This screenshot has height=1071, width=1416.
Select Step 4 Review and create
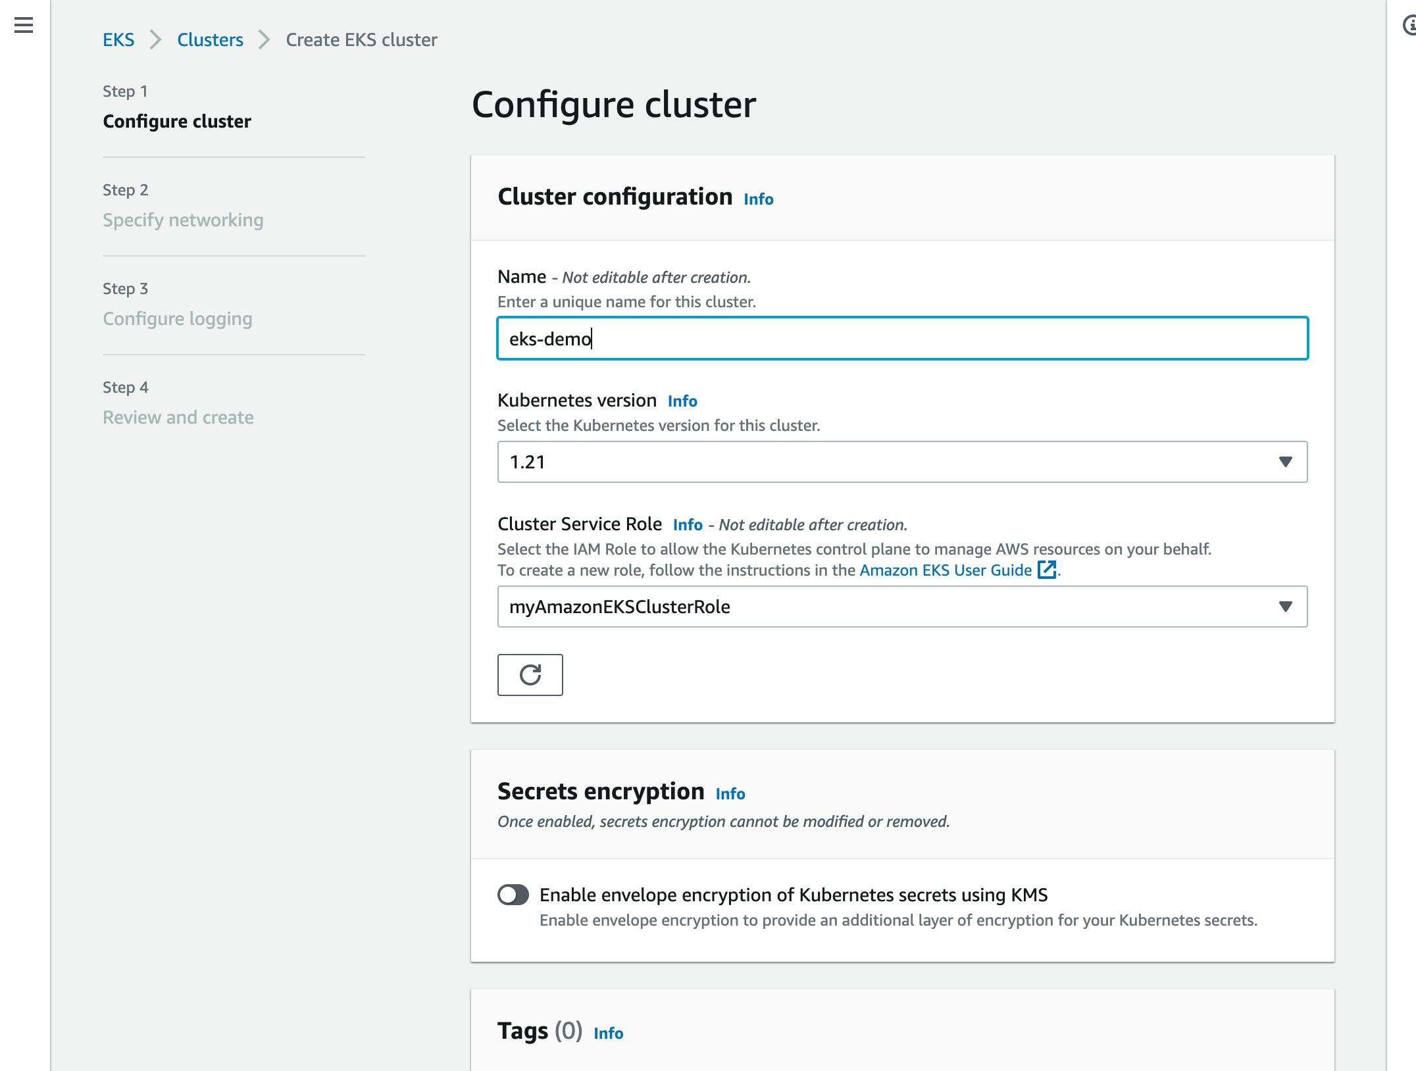[178, 417]
